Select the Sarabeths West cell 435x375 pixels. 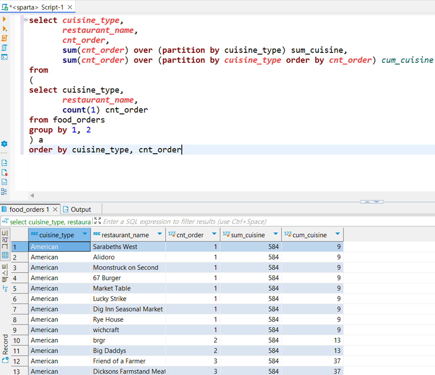pyautogui.click(x=128, y=247)
